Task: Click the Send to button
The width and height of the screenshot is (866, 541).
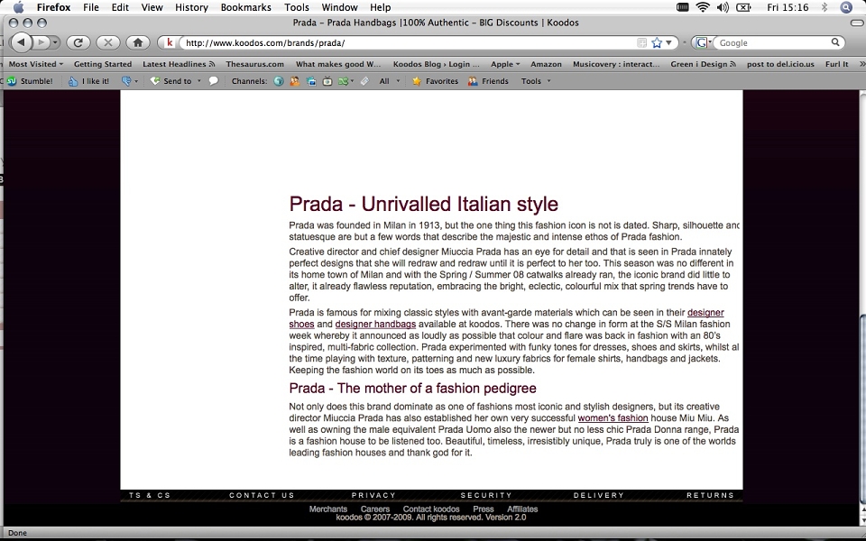Action: point(171,81)
